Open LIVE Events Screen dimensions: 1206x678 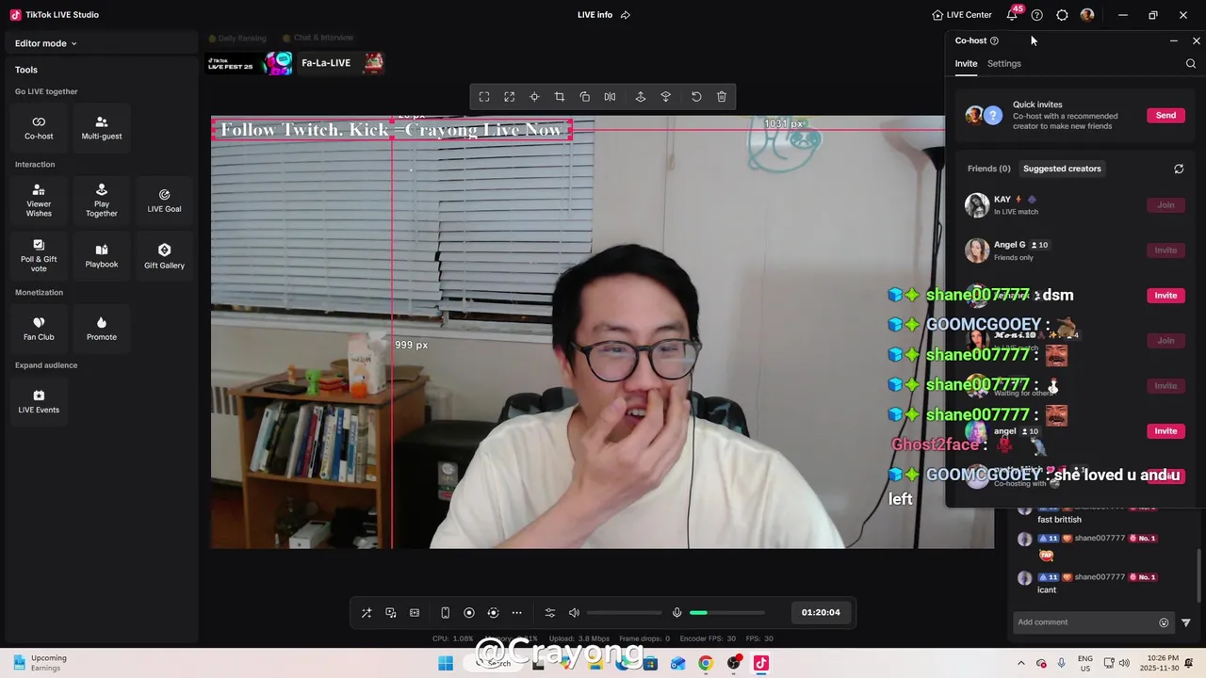pos(39,401)
